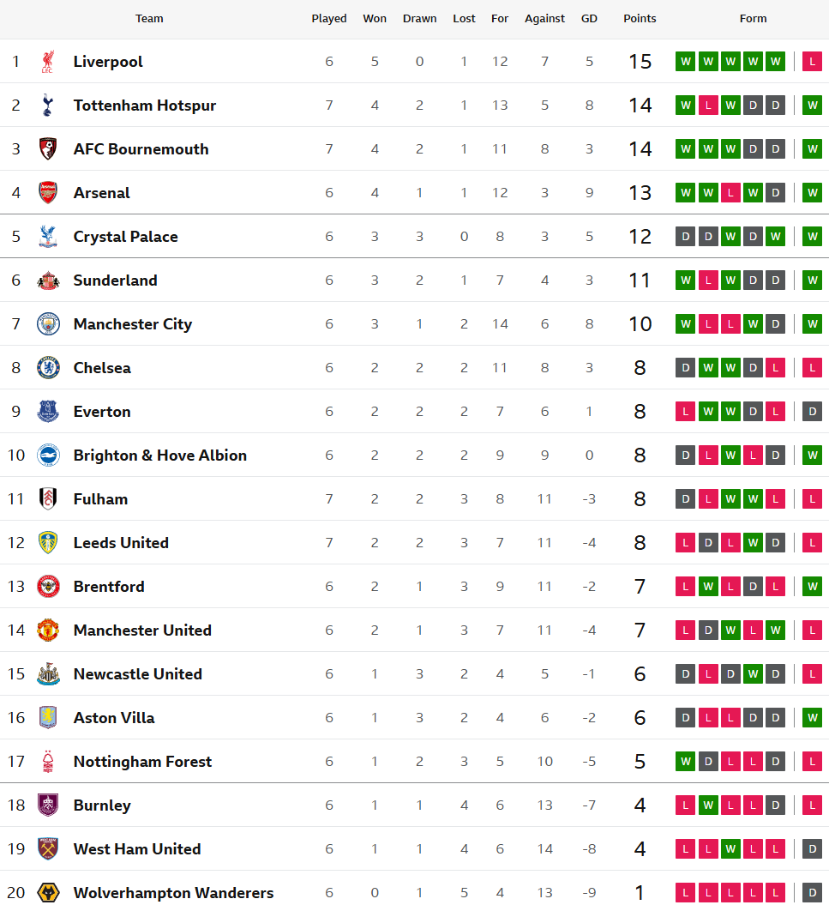Click the Manchester City crest icon
829x911 pixels.
(48, 324)
